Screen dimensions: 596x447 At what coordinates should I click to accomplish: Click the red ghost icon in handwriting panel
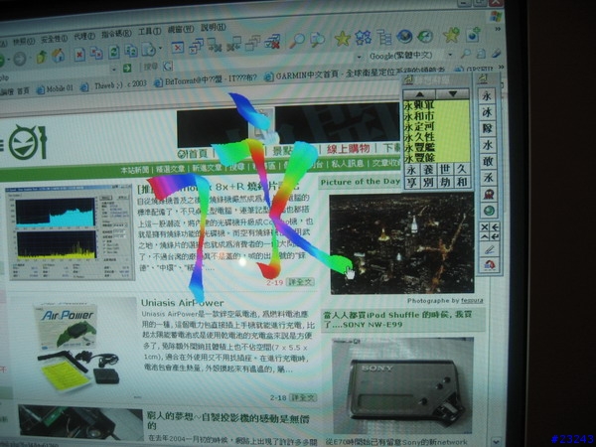[489, 195]
